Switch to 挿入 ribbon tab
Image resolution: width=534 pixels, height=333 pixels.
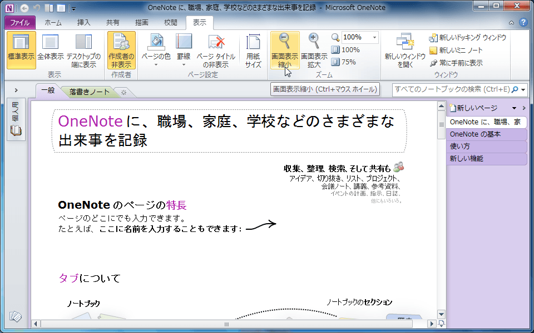pos(84,23)
